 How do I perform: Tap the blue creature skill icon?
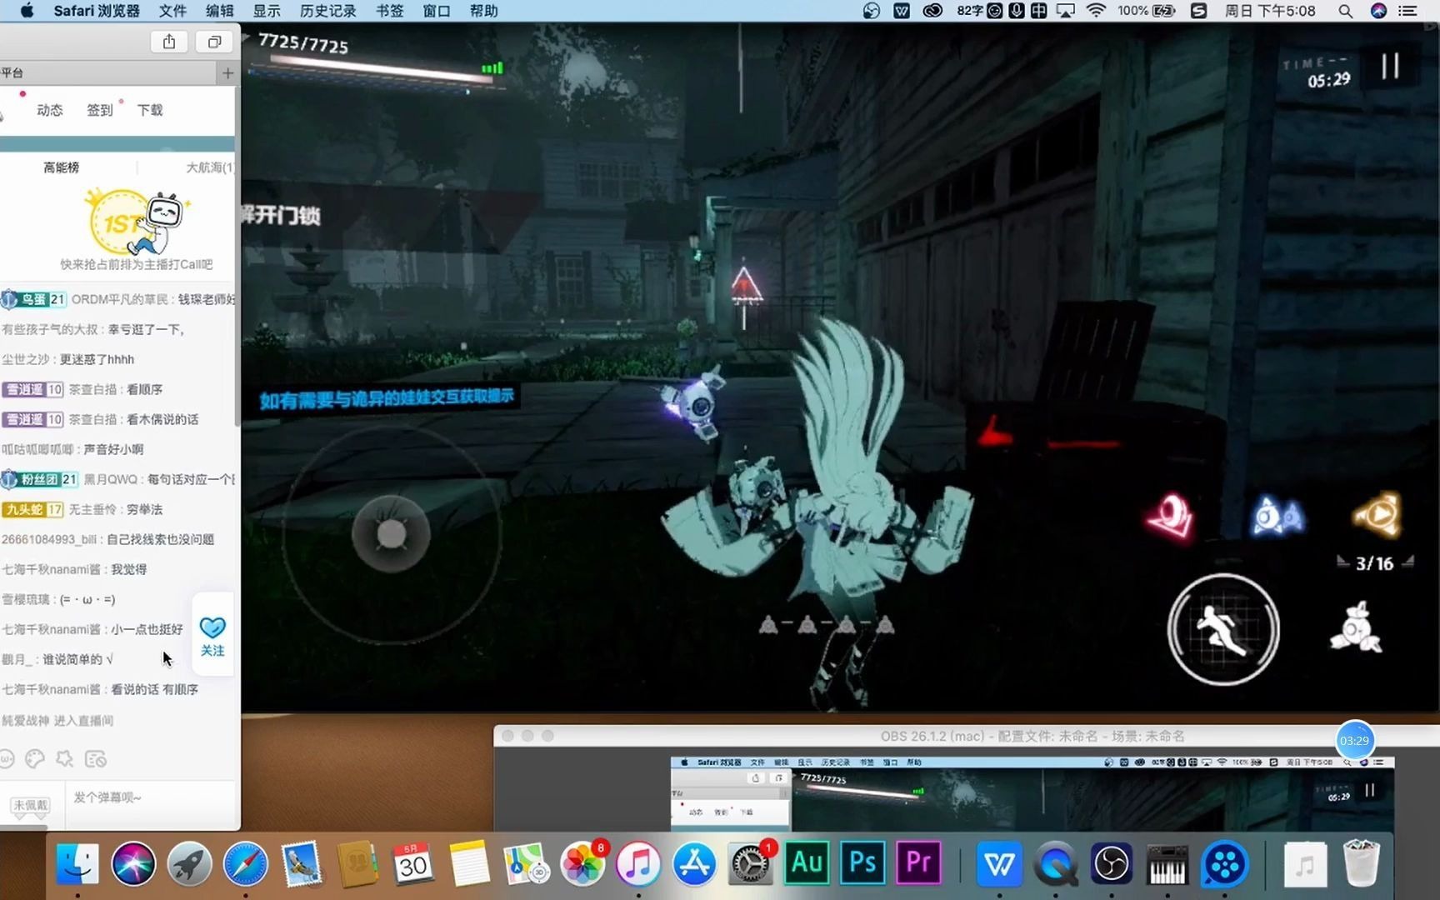pos(1277,516)
